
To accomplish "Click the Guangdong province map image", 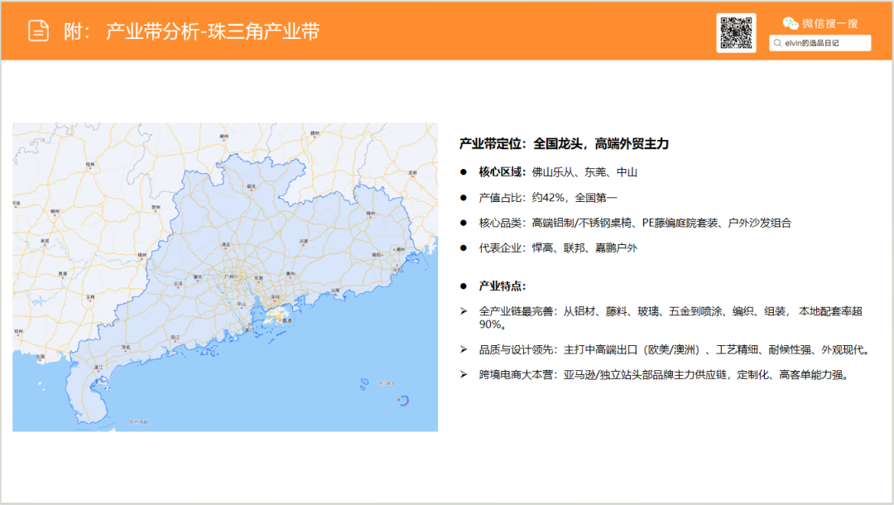I will 225,277.
